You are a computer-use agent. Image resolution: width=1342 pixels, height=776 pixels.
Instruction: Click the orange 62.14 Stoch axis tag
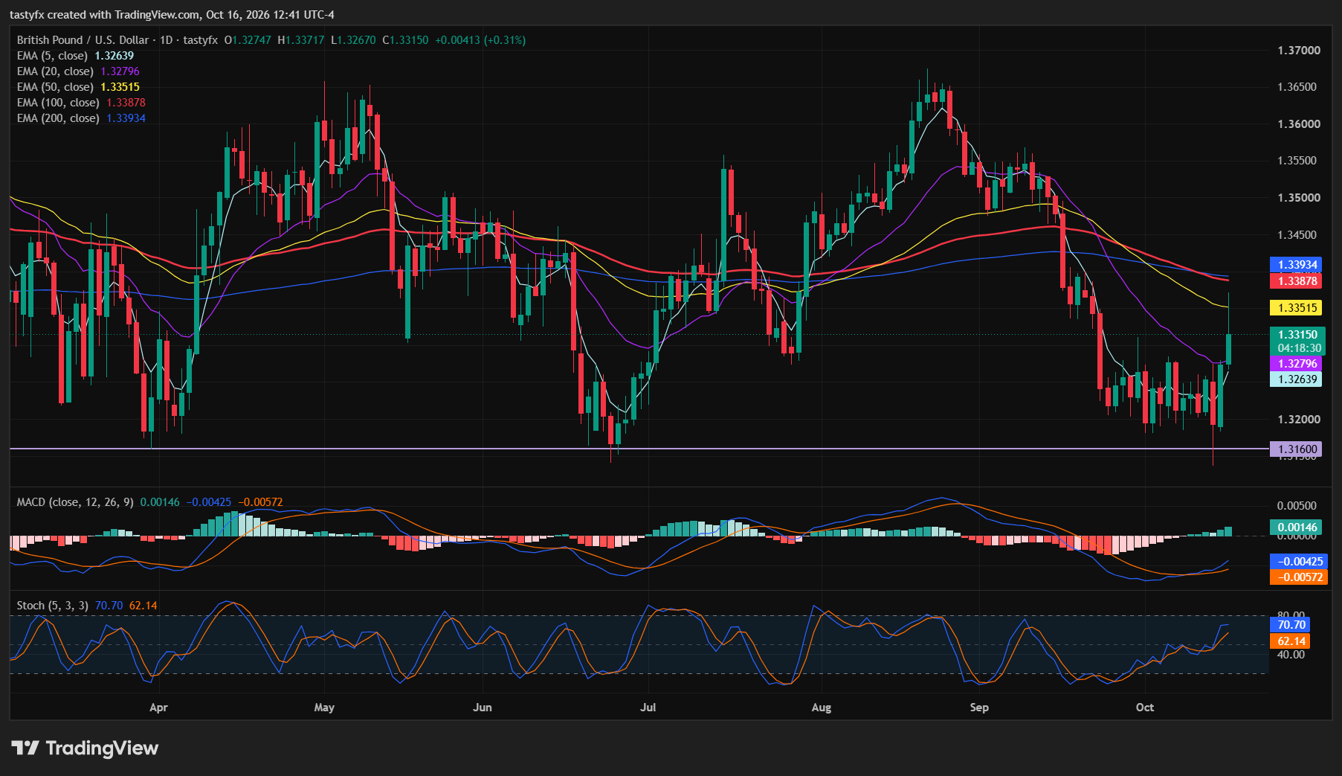click(1291, 641)
